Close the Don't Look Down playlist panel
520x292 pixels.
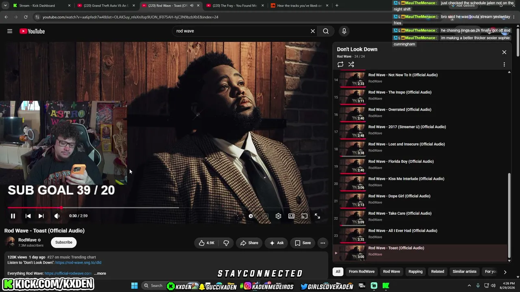[504, 52]
